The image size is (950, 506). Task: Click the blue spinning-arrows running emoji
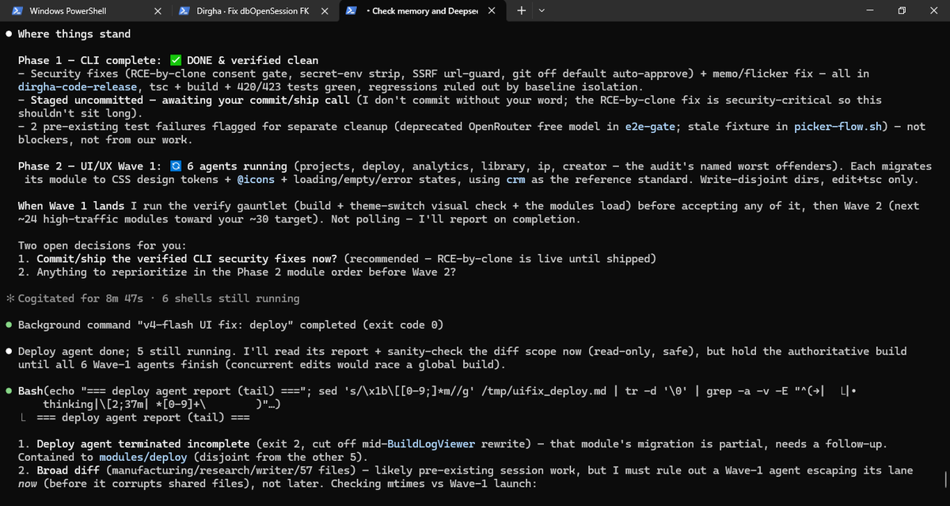pos(176,166)
